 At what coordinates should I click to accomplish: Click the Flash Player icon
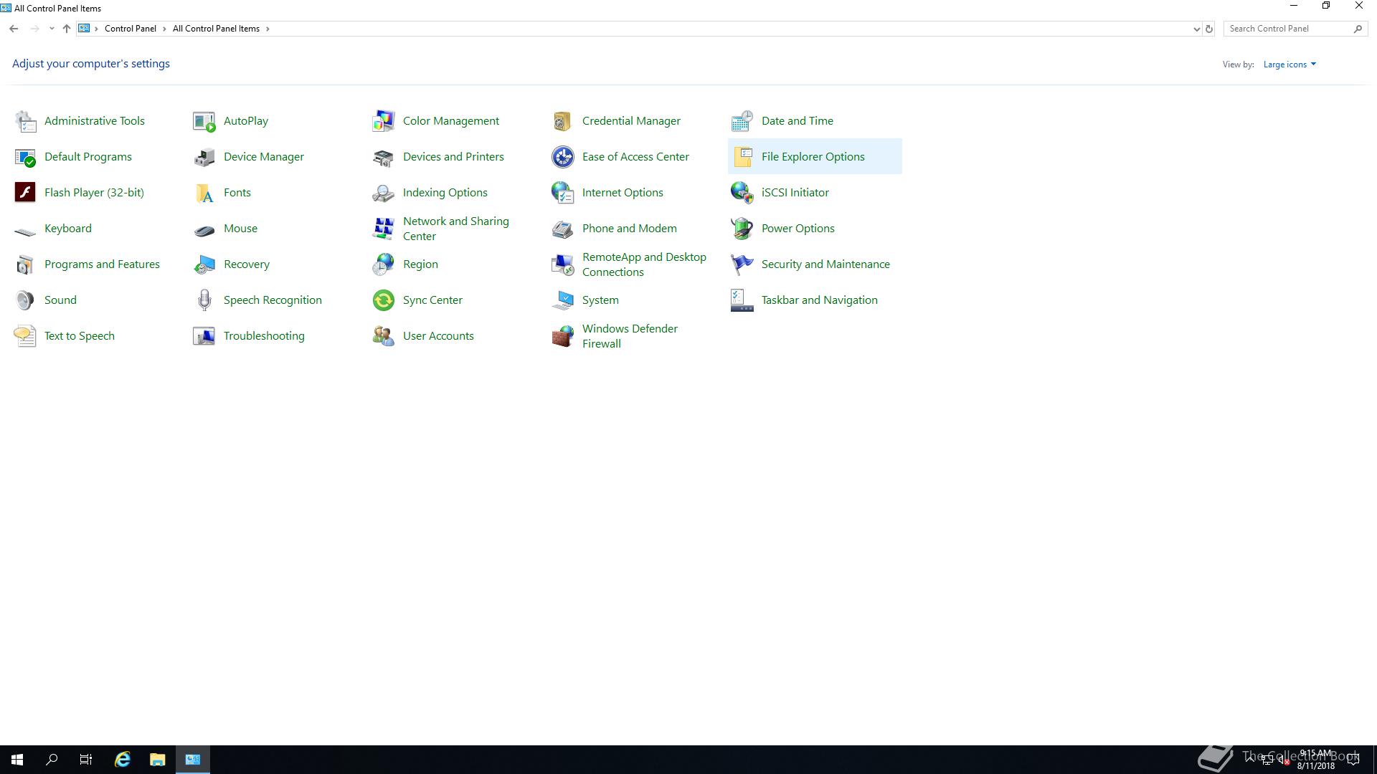coord(25,193)
